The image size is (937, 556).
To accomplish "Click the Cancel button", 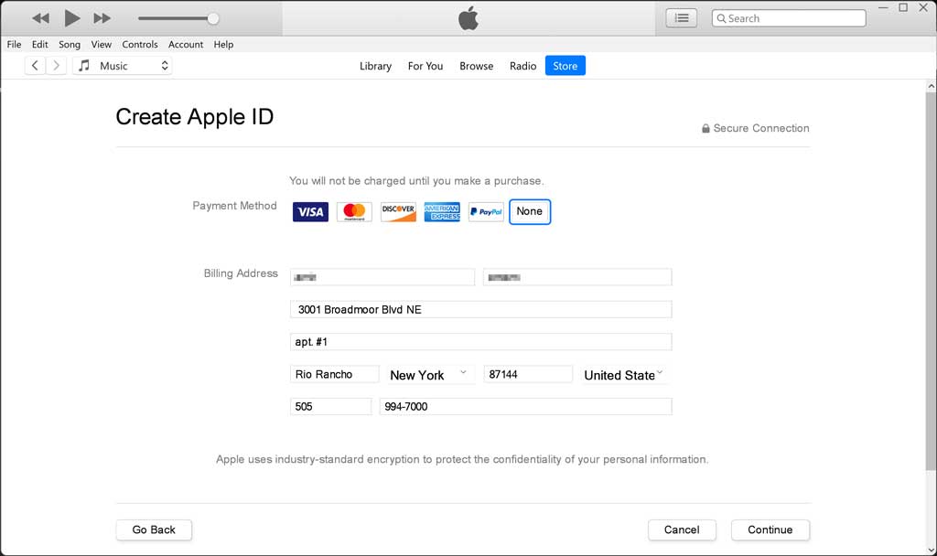I will [682, 529].
